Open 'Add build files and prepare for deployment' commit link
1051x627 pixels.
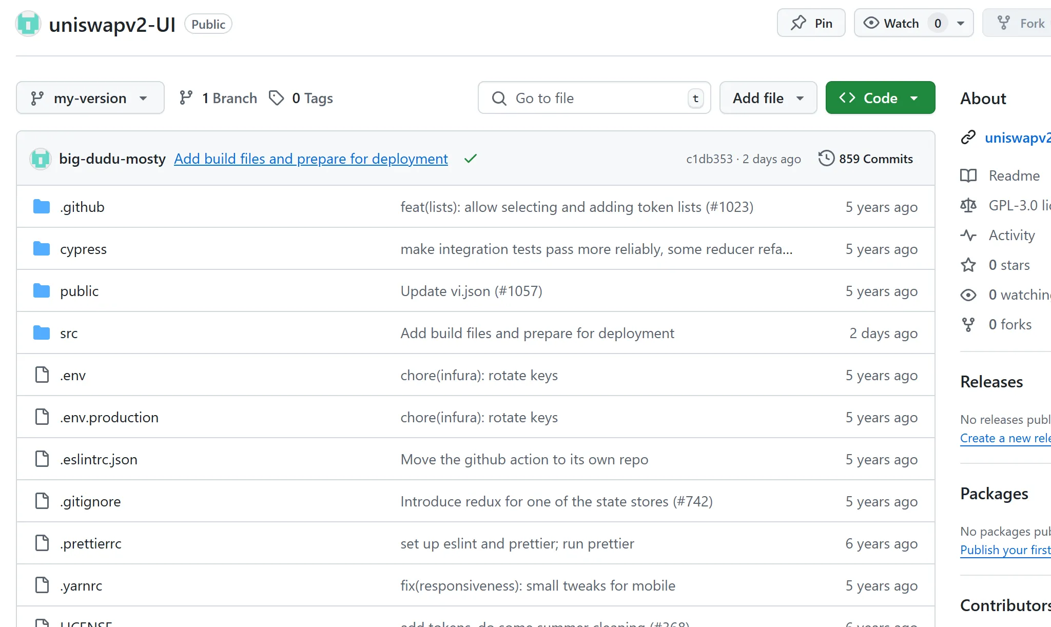tap(311, 159)
